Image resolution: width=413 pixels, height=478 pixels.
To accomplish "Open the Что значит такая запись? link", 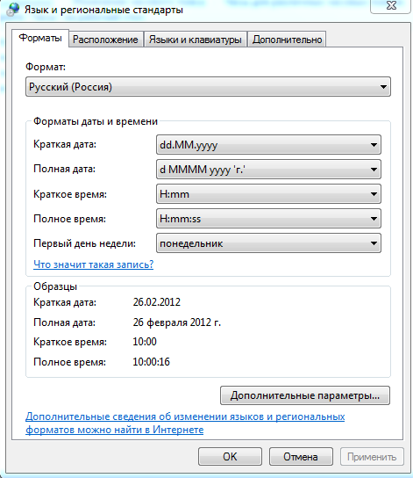I will point(93,264).
